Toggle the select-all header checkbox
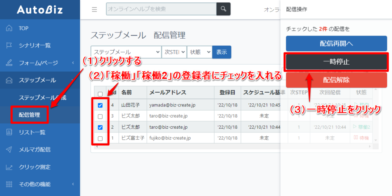 pyautogui.click(x=100, y=94)
